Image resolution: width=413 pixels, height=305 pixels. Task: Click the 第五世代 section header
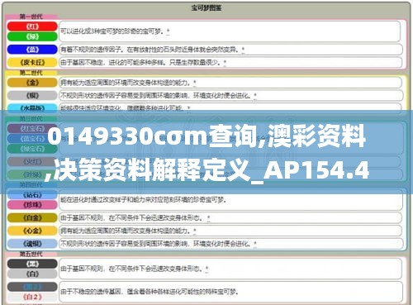pyautogui.click(x=31, y=254)
